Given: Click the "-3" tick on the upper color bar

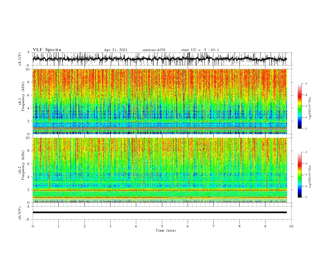Looking at the screenshot, I should [x=305, y=83].
